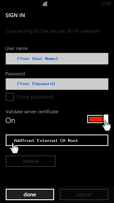Tick the Show password checkbox
Image resolution: width=114 pixels, height=203 pixels.
10,97
